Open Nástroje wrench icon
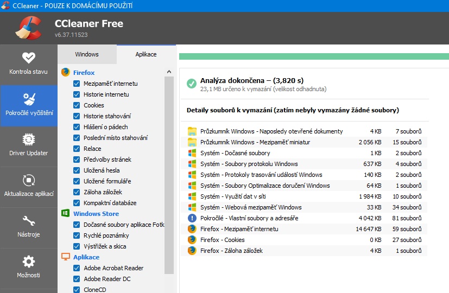Viewport: 449px width, 293px height. (x=29, y=221)
